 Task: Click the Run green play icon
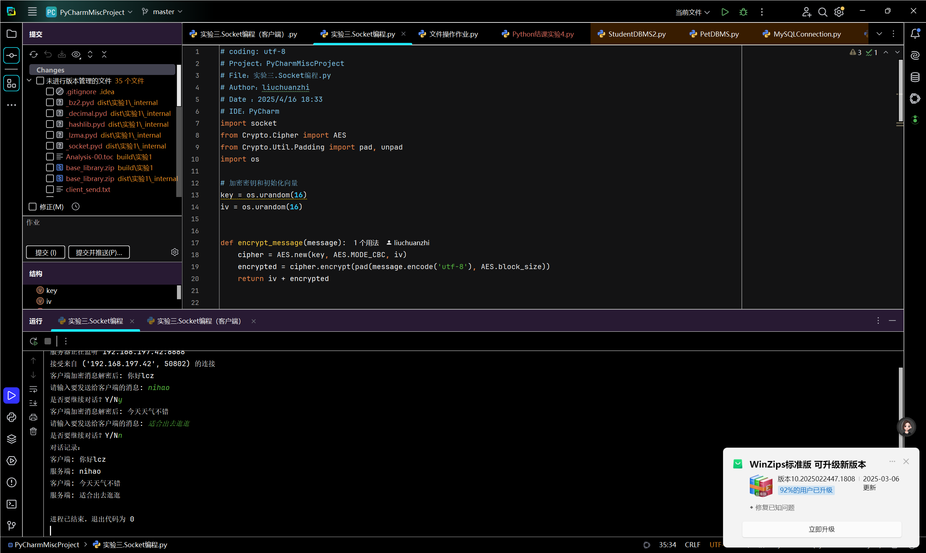pos(724,12)
